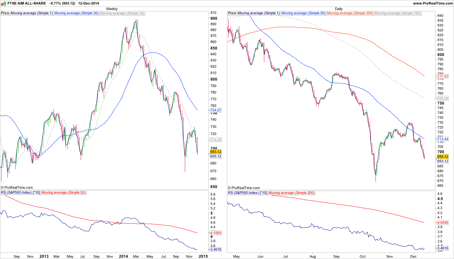Open the www.ProRealTime.com link
Image resolution: width=454 pixels, height=259 pixels.
(433, 3)
